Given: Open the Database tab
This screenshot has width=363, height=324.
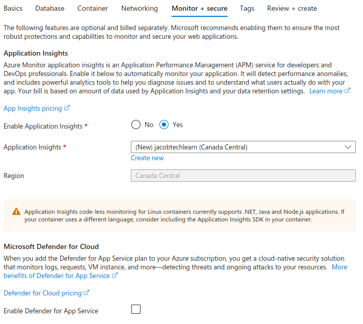Looking at the screenshot, I should 50,9.
